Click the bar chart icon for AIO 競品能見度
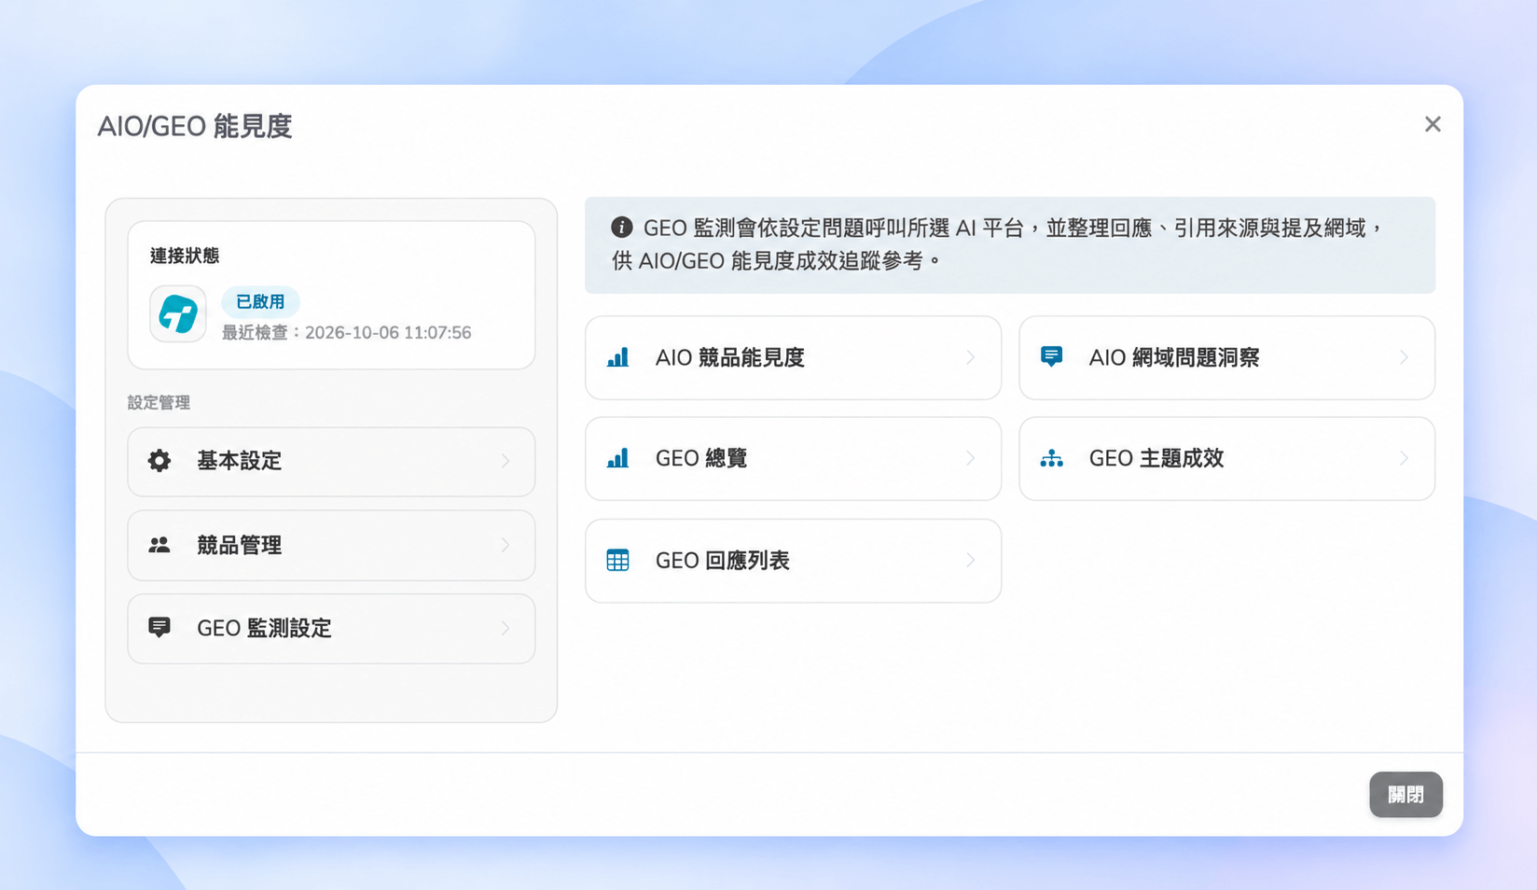 (617, 357)
